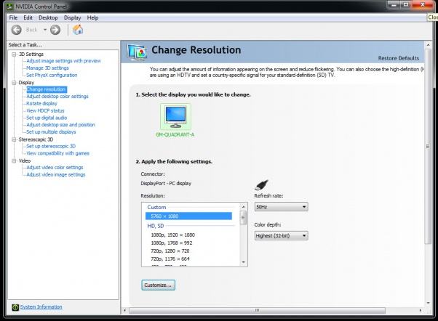The image size is (438, 321).
Task: Select the custom 5760 × 1080 resolution
Action: (x=188, y=216)
